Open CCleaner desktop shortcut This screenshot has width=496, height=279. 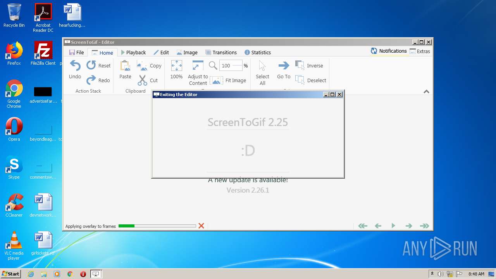pyautogui.click(x=14, y=205)
